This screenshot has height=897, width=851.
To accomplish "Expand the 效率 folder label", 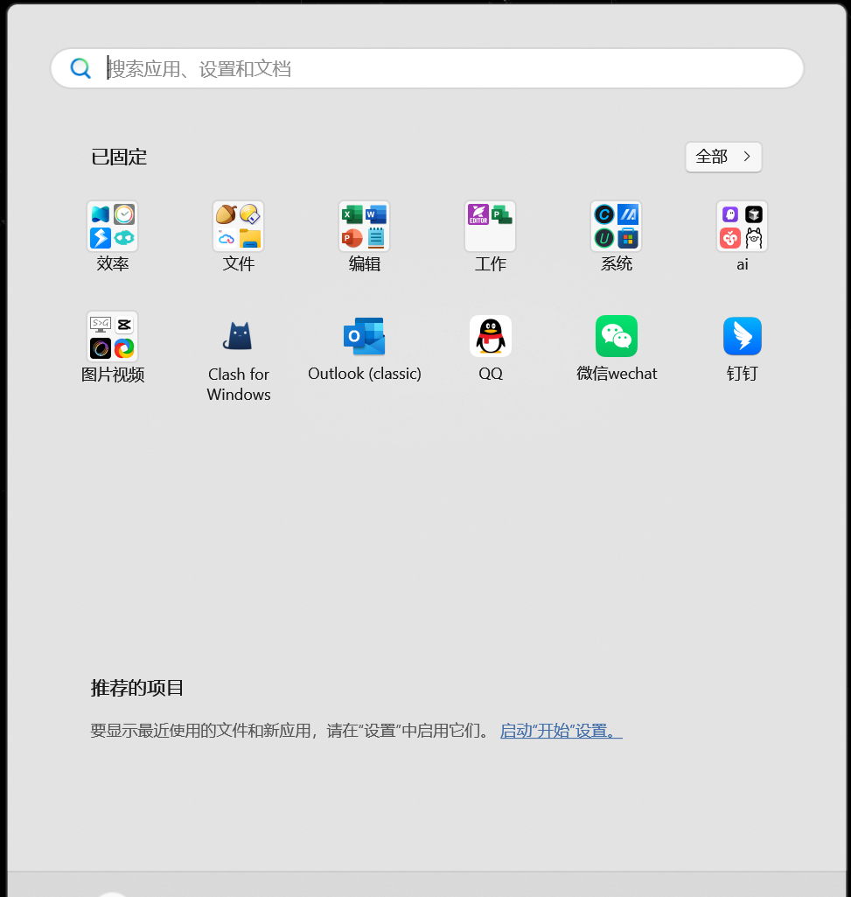I will (112, 264).
